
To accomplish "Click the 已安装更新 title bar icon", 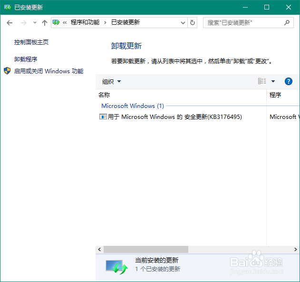I will tap(8, 7).
